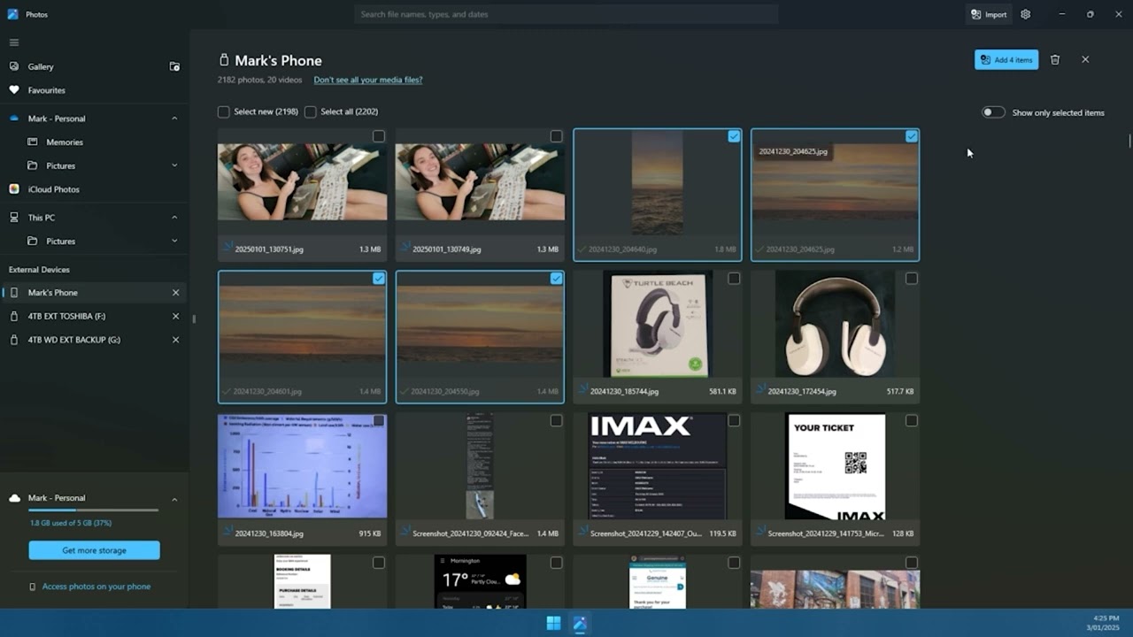Open Don't see all your media files link
Image resolution: width=1133 pixels, height=637 pixels.
coord(368,80)
